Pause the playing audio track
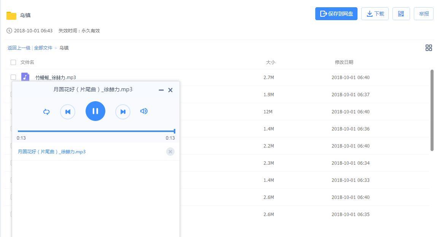 pos(95,111)
